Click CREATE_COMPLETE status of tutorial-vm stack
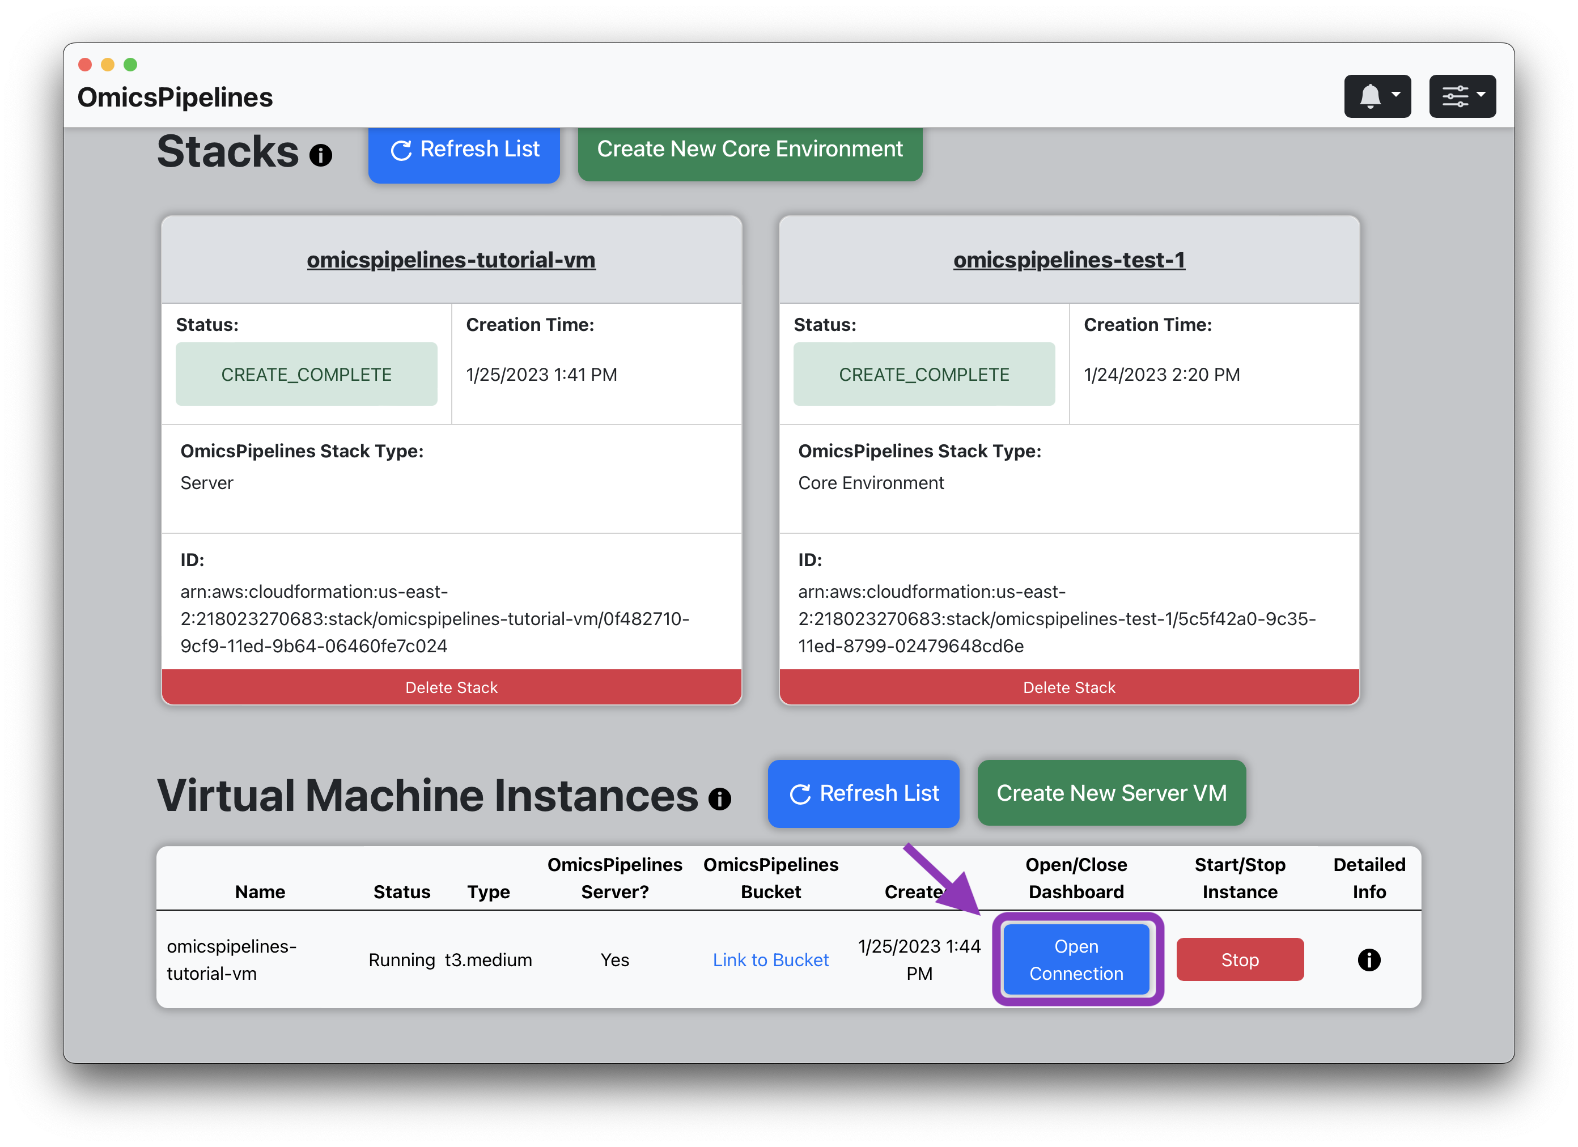 pyautogui.click(x=306, y=374)
